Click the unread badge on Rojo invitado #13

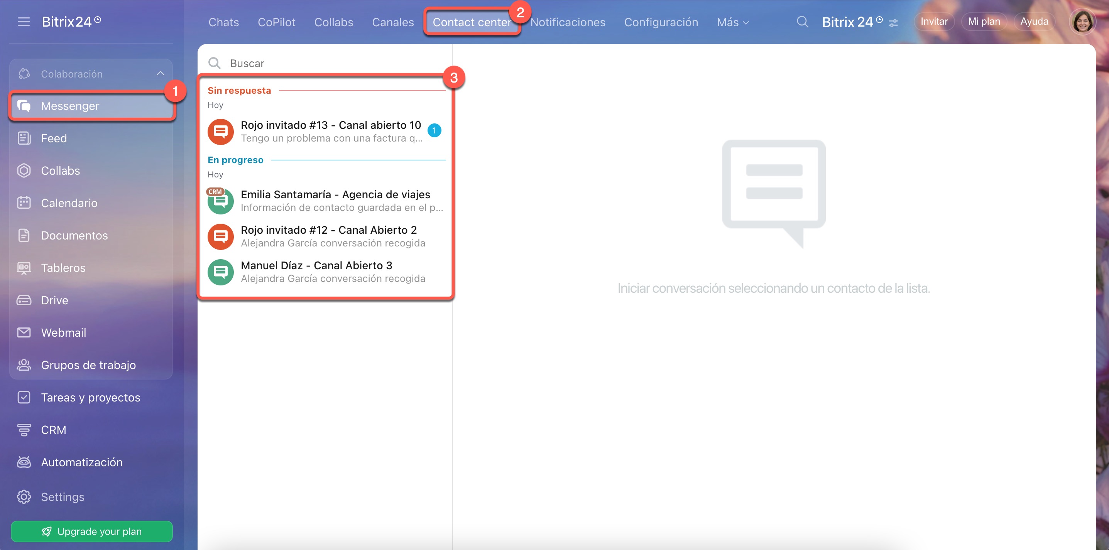(x=434, y=130)
